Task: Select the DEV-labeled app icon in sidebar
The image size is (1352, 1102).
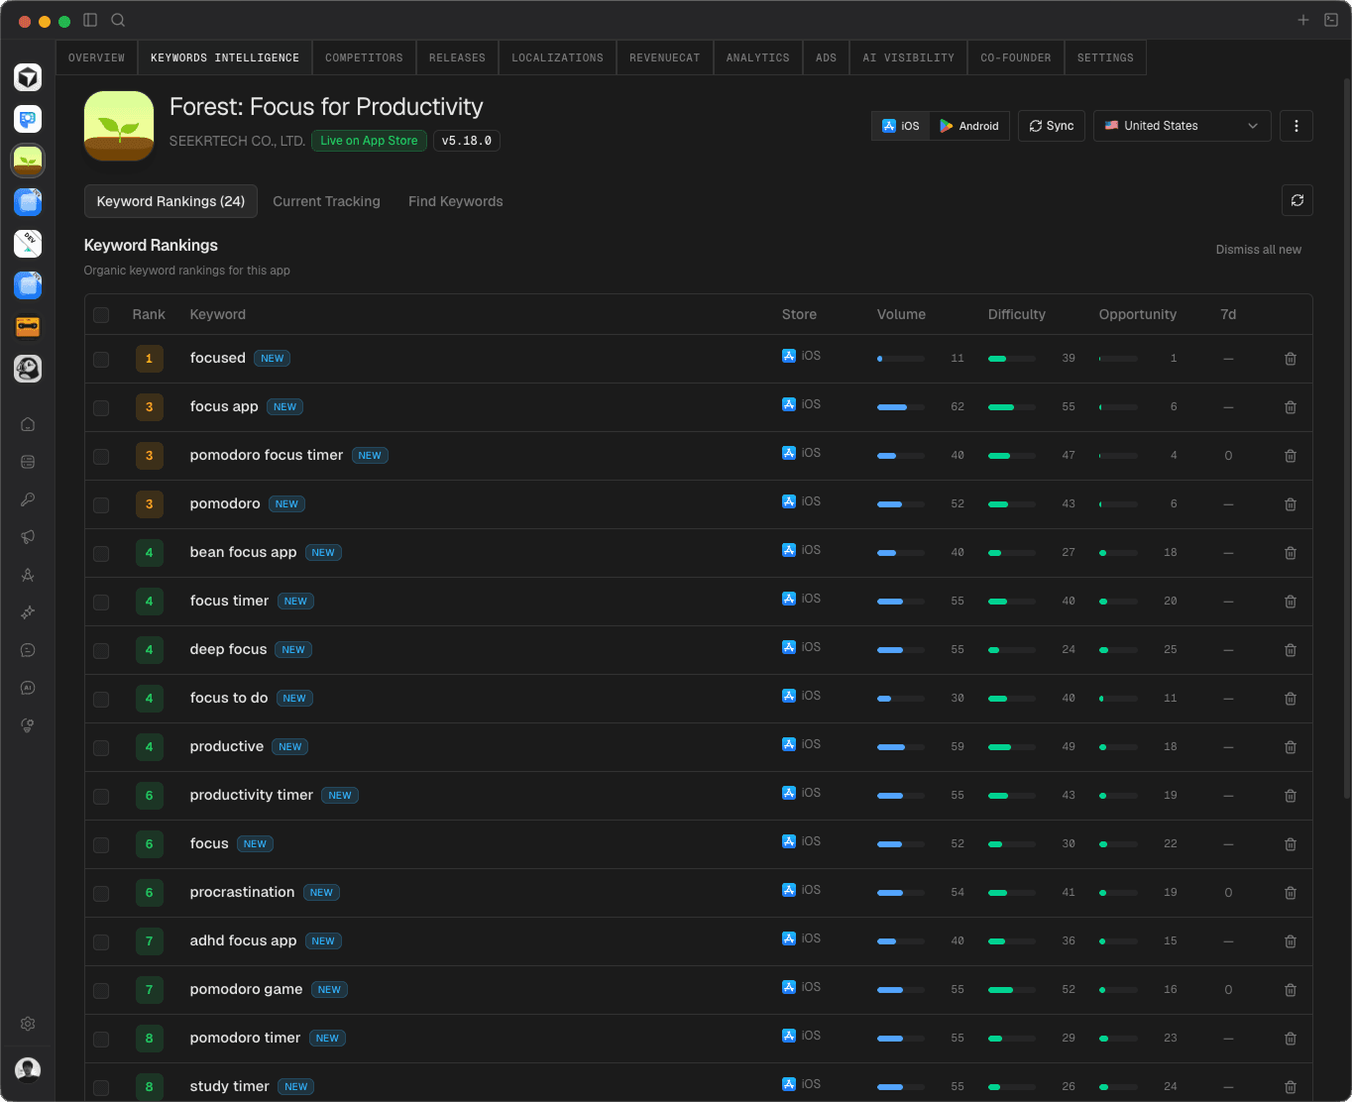Action: click(x=28, y=244)
